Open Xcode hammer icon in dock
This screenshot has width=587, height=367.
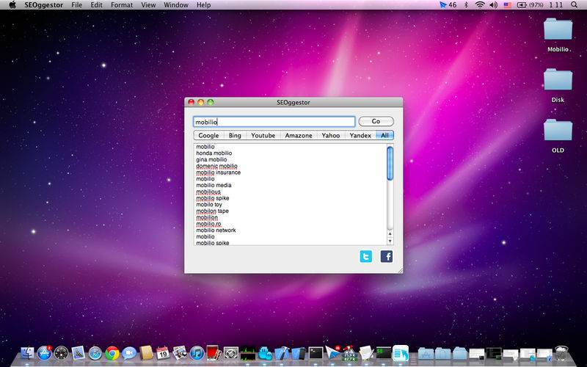point(282,353)
